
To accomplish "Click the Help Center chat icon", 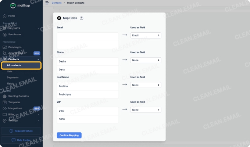I will (x=14, y=140).
